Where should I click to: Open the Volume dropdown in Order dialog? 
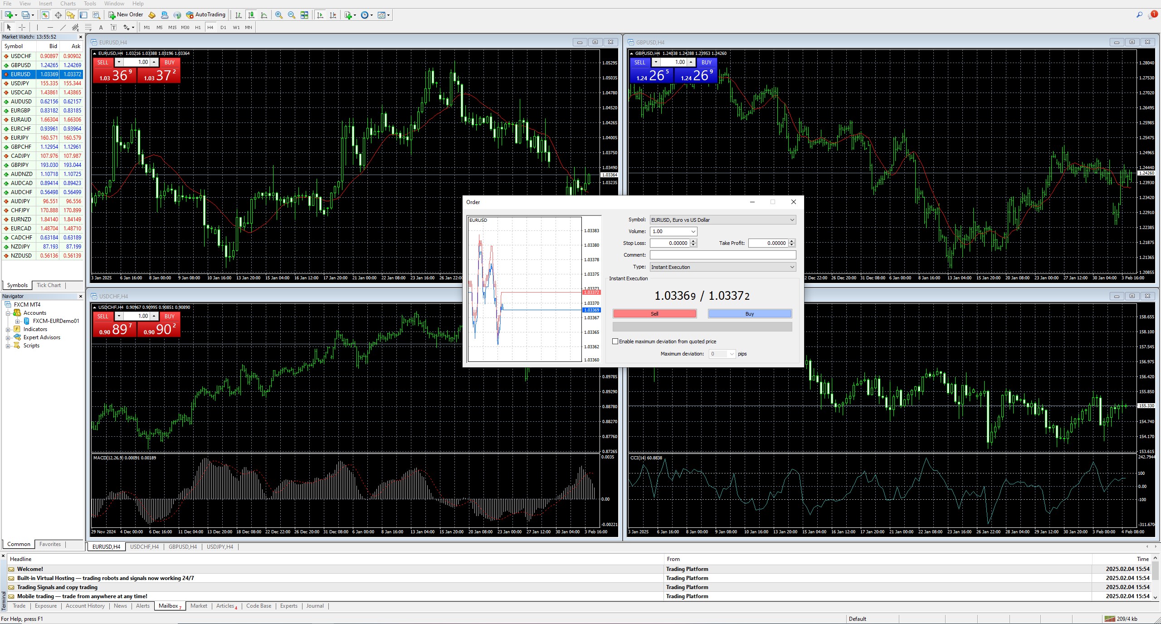693,232
